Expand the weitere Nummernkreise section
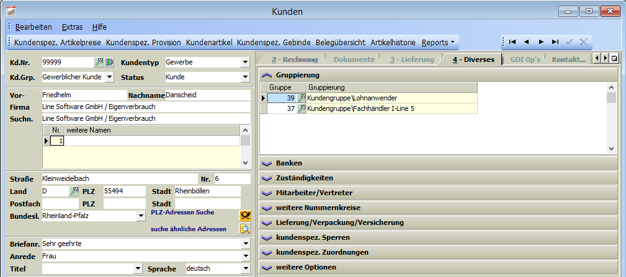The height and width of the screenshot is (277, 626). [x=267, y=208]
